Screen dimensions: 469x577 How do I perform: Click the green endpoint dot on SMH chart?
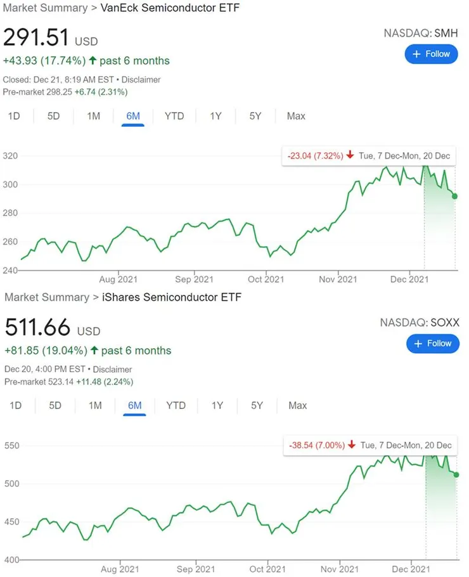(455, 197)
